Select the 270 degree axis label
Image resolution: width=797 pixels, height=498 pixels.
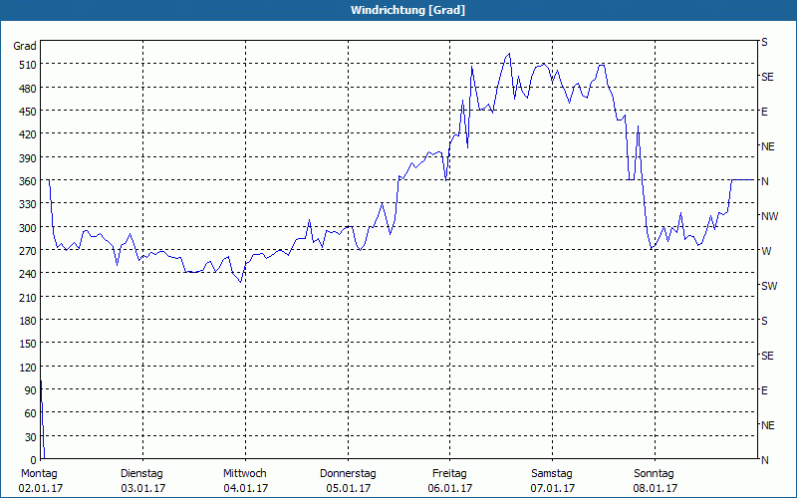[28, 251]
